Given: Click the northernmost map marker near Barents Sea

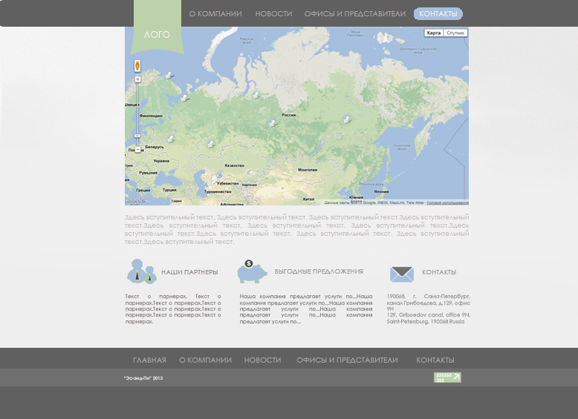Looking at the screenshot, I should pos(169,75).
